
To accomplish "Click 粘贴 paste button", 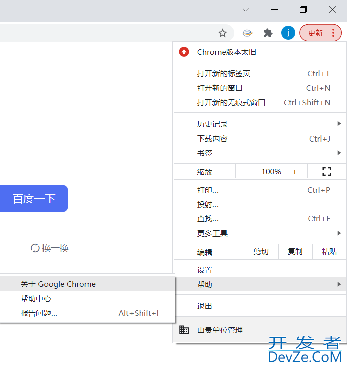I will [329, 252].
